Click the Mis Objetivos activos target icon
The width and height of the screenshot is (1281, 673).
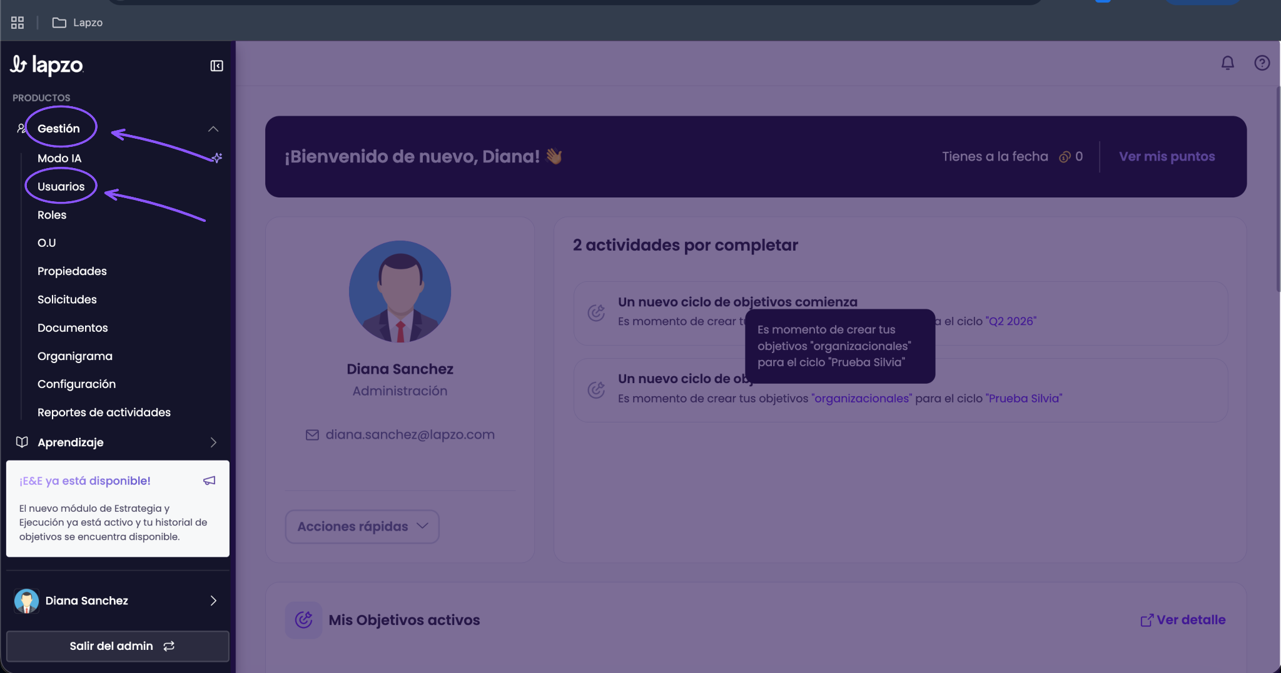point(303,620)
